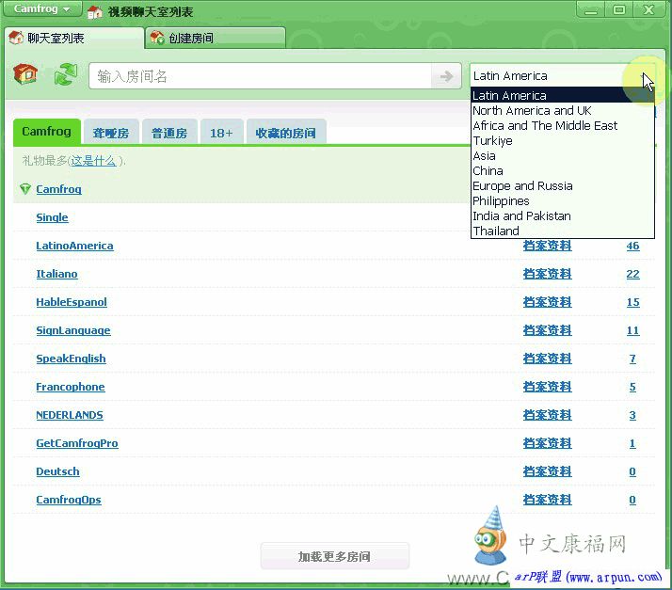Screen dimensions: 672x590
Task: Enter the HableEspanol room
Action: pos(72,302)
